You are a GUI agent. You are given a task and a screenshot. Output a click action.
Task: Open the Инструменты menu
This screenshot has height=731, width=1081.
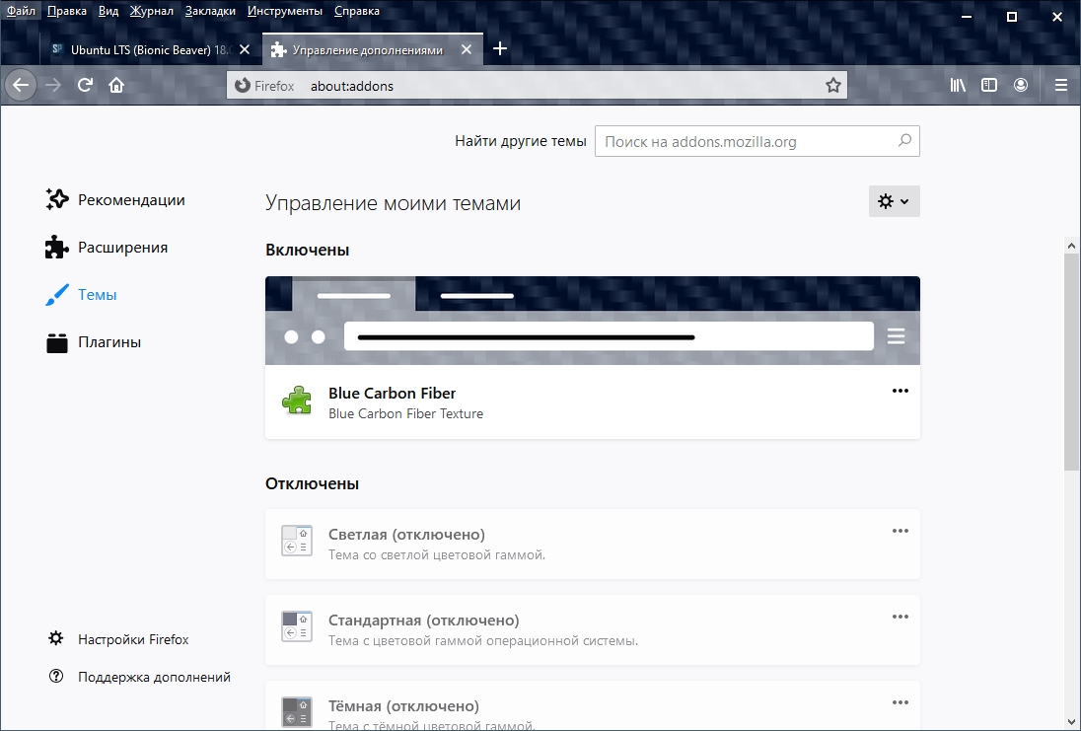[285, 11]
